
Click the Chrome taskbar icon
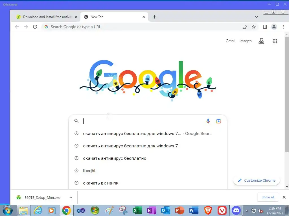point(67,210)
